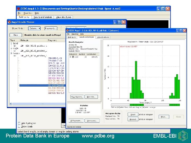
Task: Click the hit range selection bar below histogram
Action: coord(145,105)
